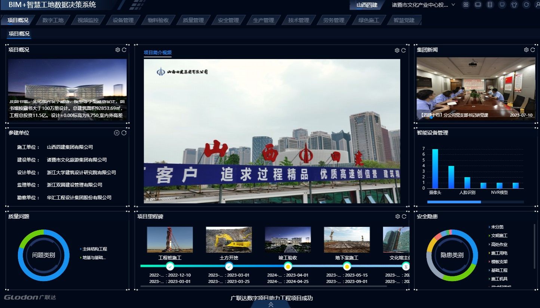Click the t-shirt theme skin icon
The height and width of the screenshot is (308, 540).
(x=514, y=5)
